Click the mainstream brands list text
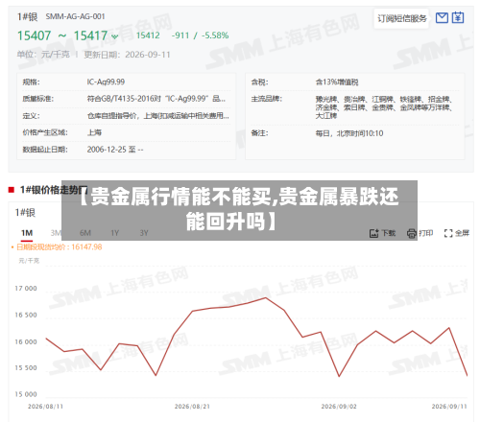 (x=384, y=107)
